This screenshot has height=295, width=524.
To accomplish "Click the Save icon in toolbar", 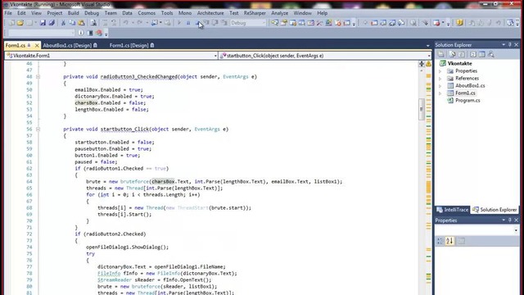I will (x=43, y=23).
